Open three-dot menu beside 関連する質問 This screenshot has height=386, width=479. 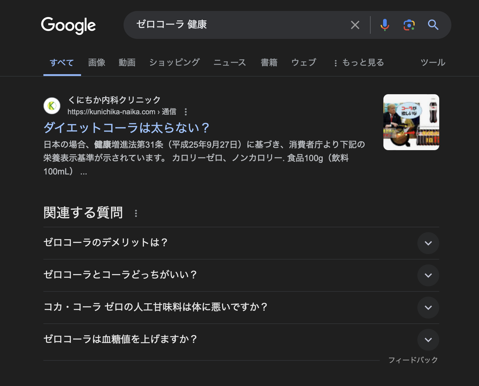pyautogui.click(x=136, y=213)
